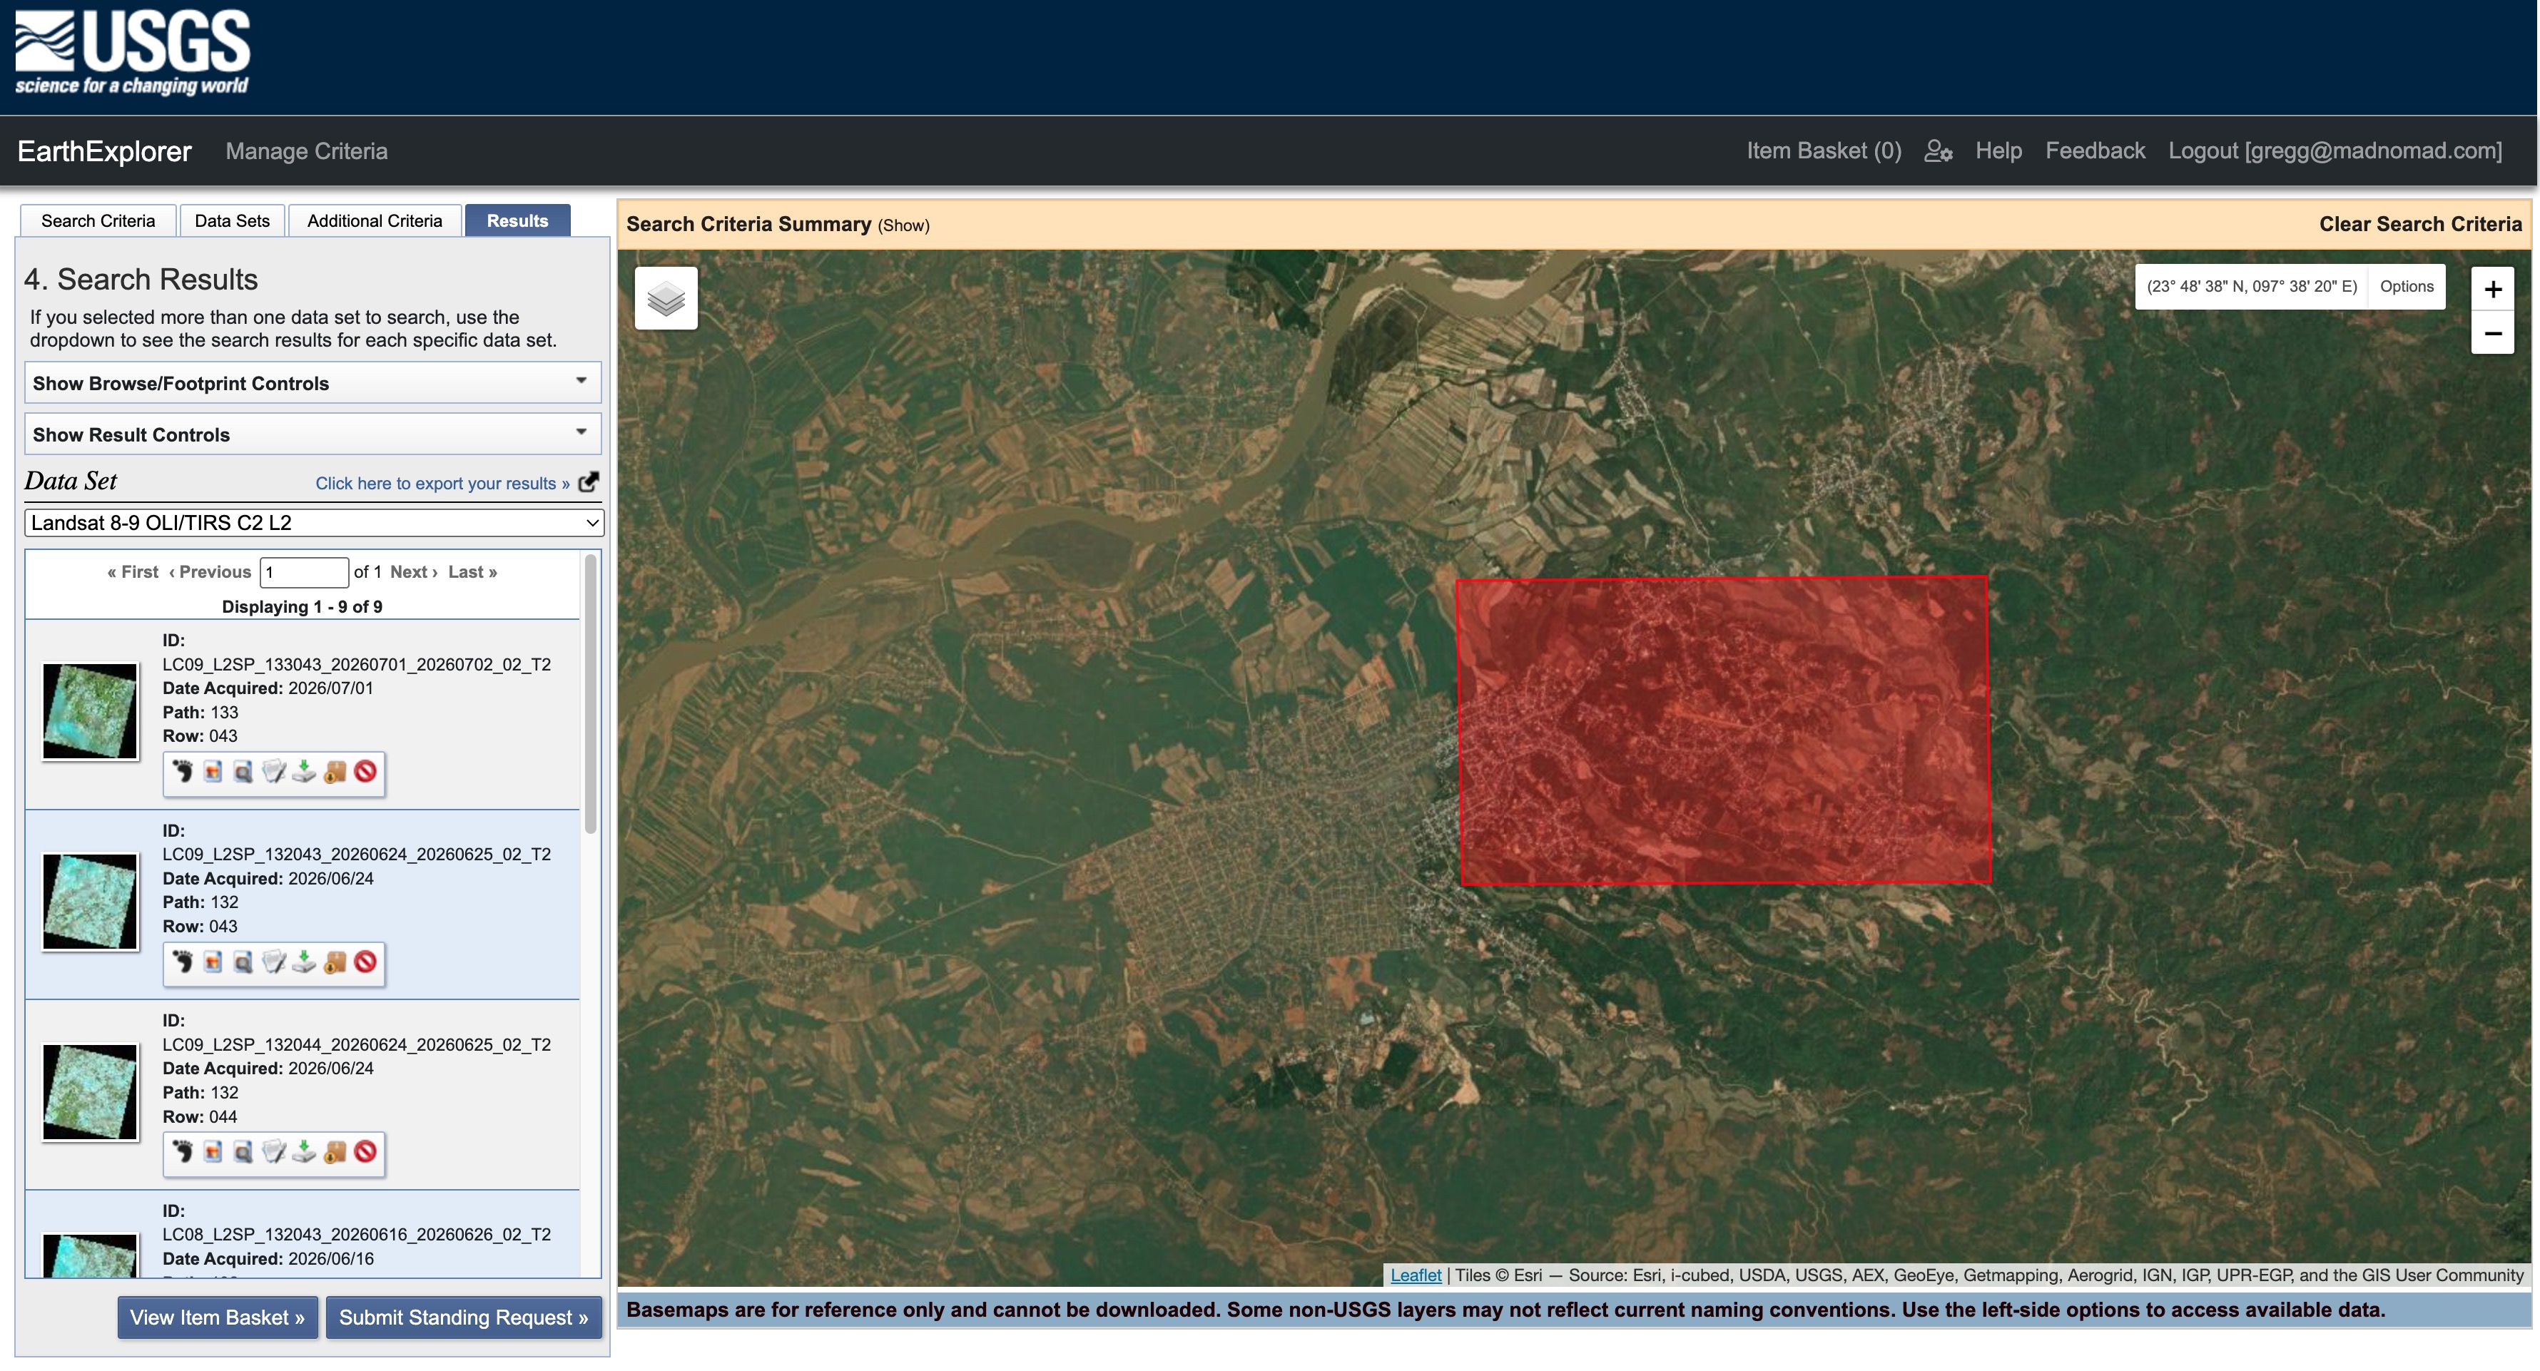Viewport: 2540px width, 1371px height.
Task: Open metadata for scene LC09_L2SP_133043
Action: [274, 772]
